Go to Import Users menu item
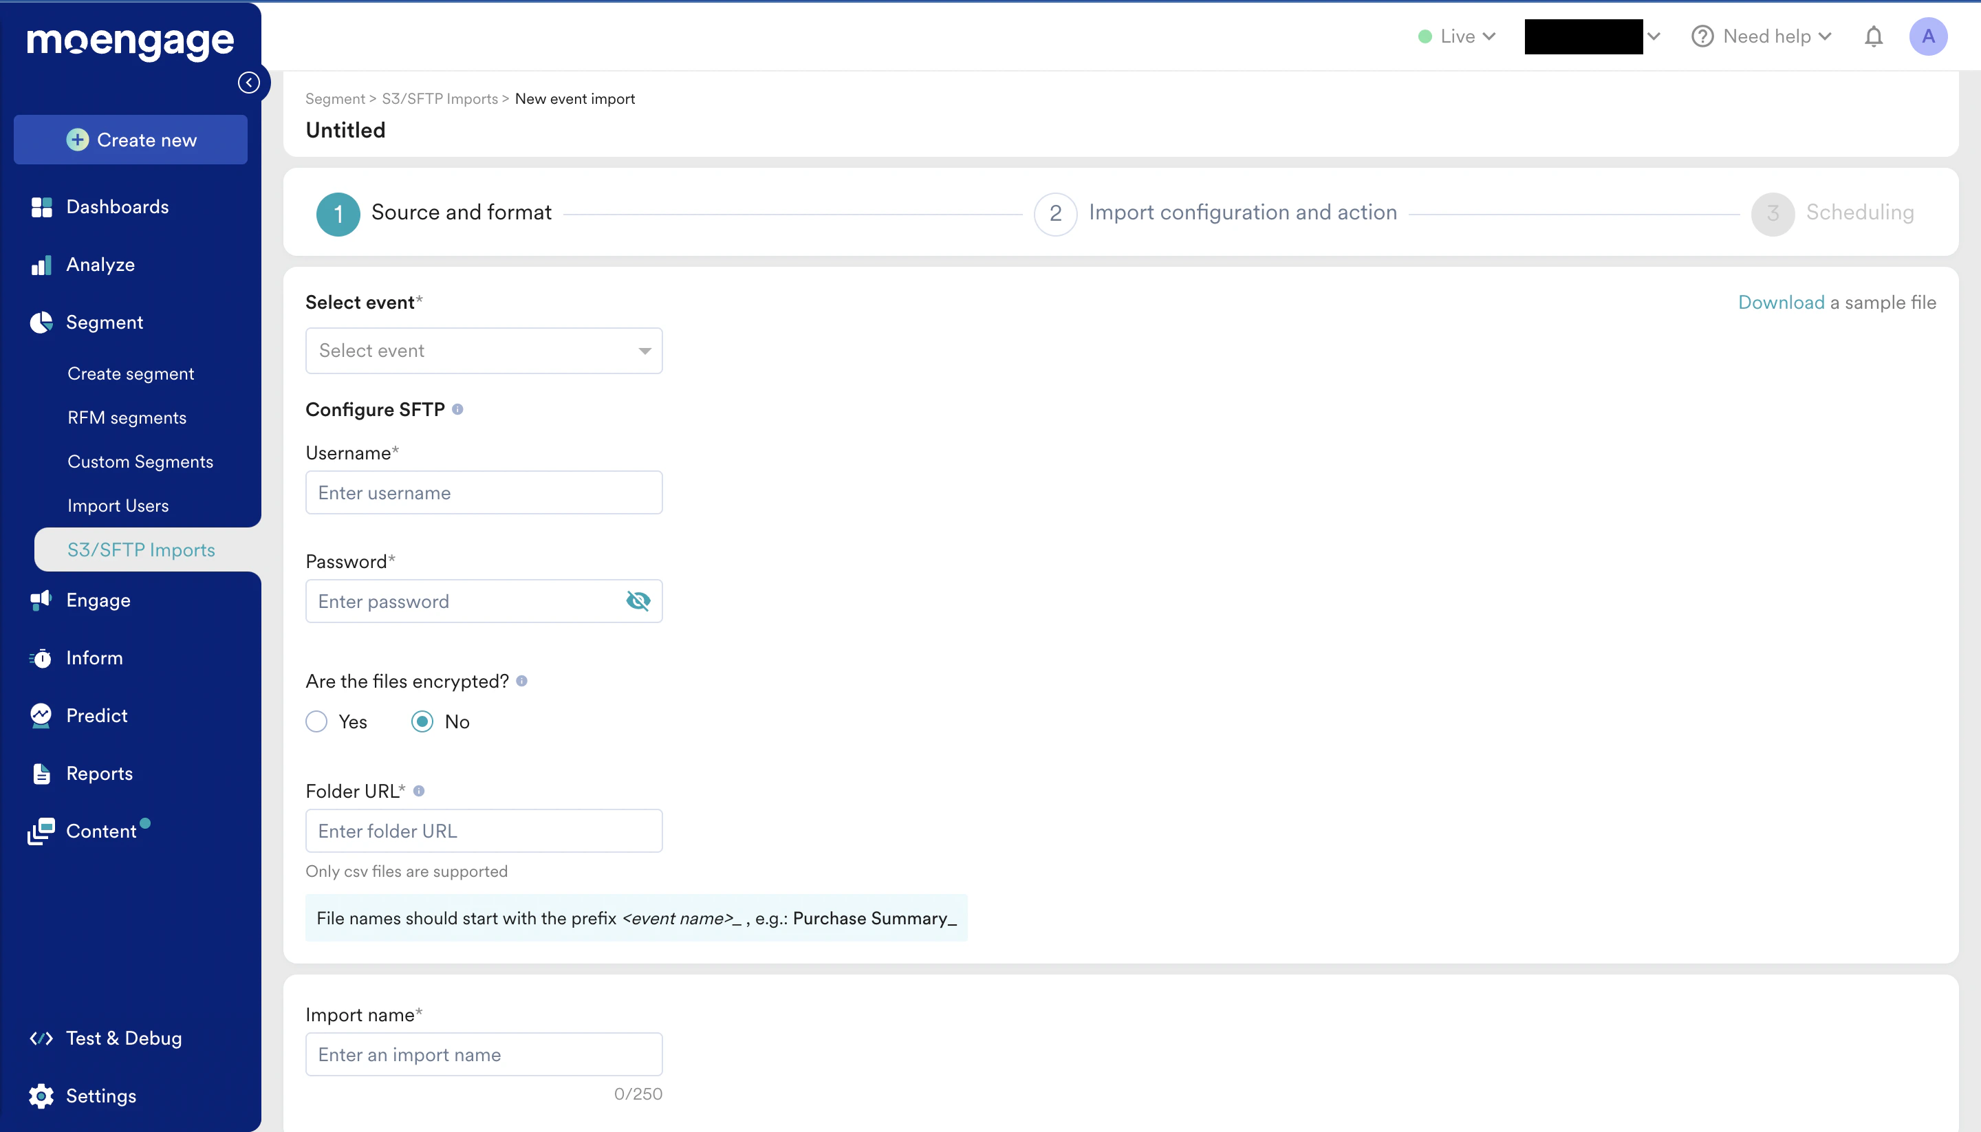The image size is (1981, 1132). tap(118, 505)
